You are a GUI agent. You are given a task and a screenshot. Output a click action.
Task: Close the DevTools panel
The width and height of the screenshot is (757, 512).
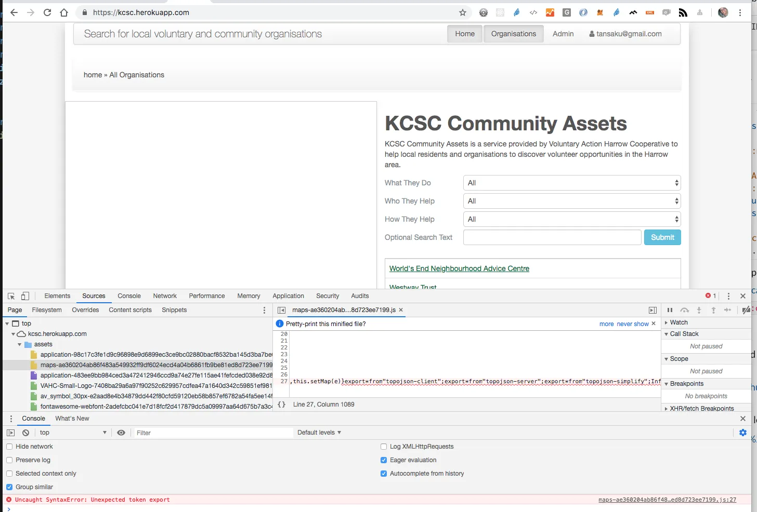tap(743, 296)
